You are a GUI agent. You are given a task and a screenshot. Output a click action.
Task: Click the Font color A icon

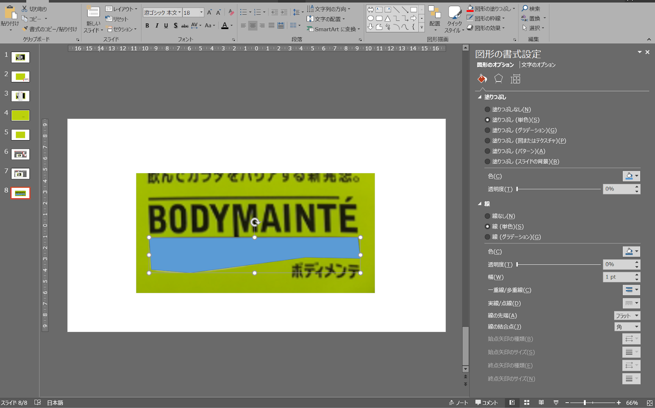tap(225, 25)
